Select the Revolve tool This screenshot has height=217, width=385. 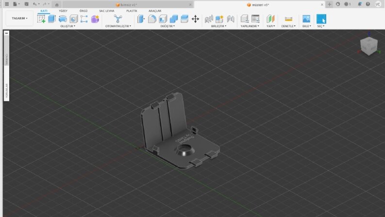(x=63, y=19)
